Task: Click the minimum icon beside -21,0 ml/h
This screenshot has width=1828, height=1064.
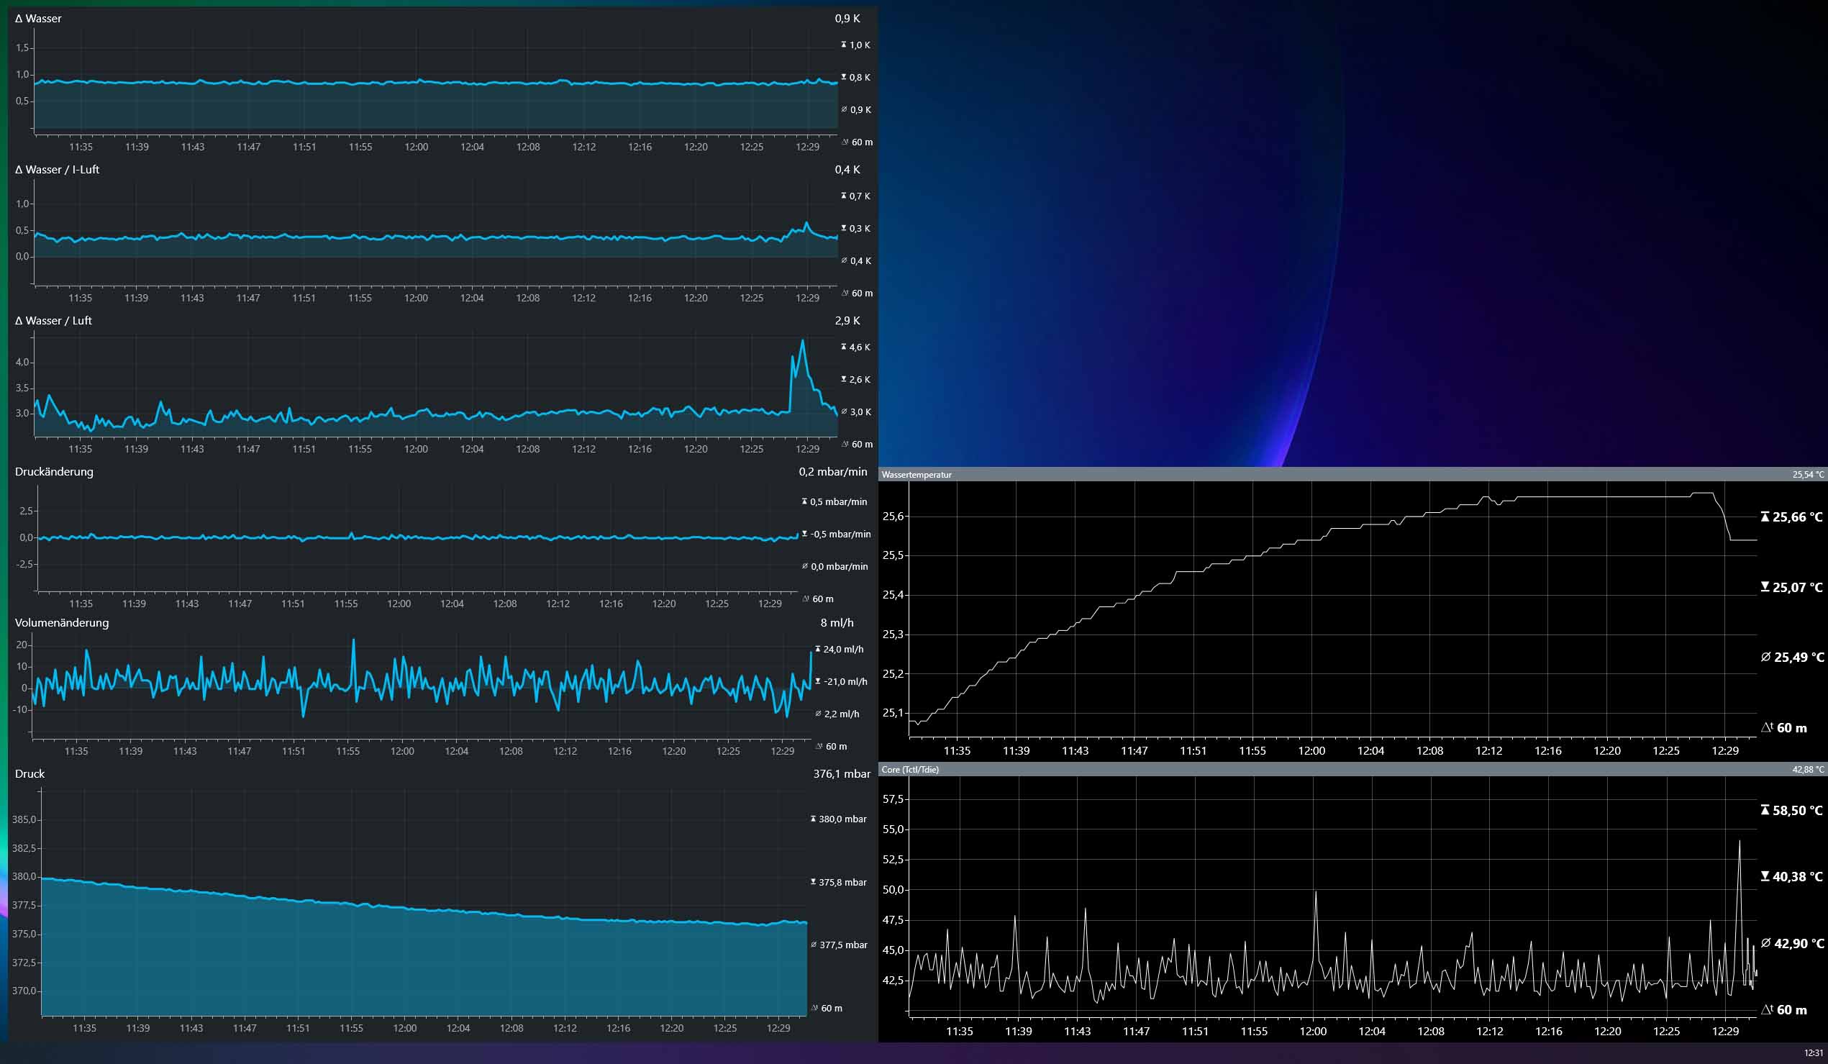Action: (817, 681)
